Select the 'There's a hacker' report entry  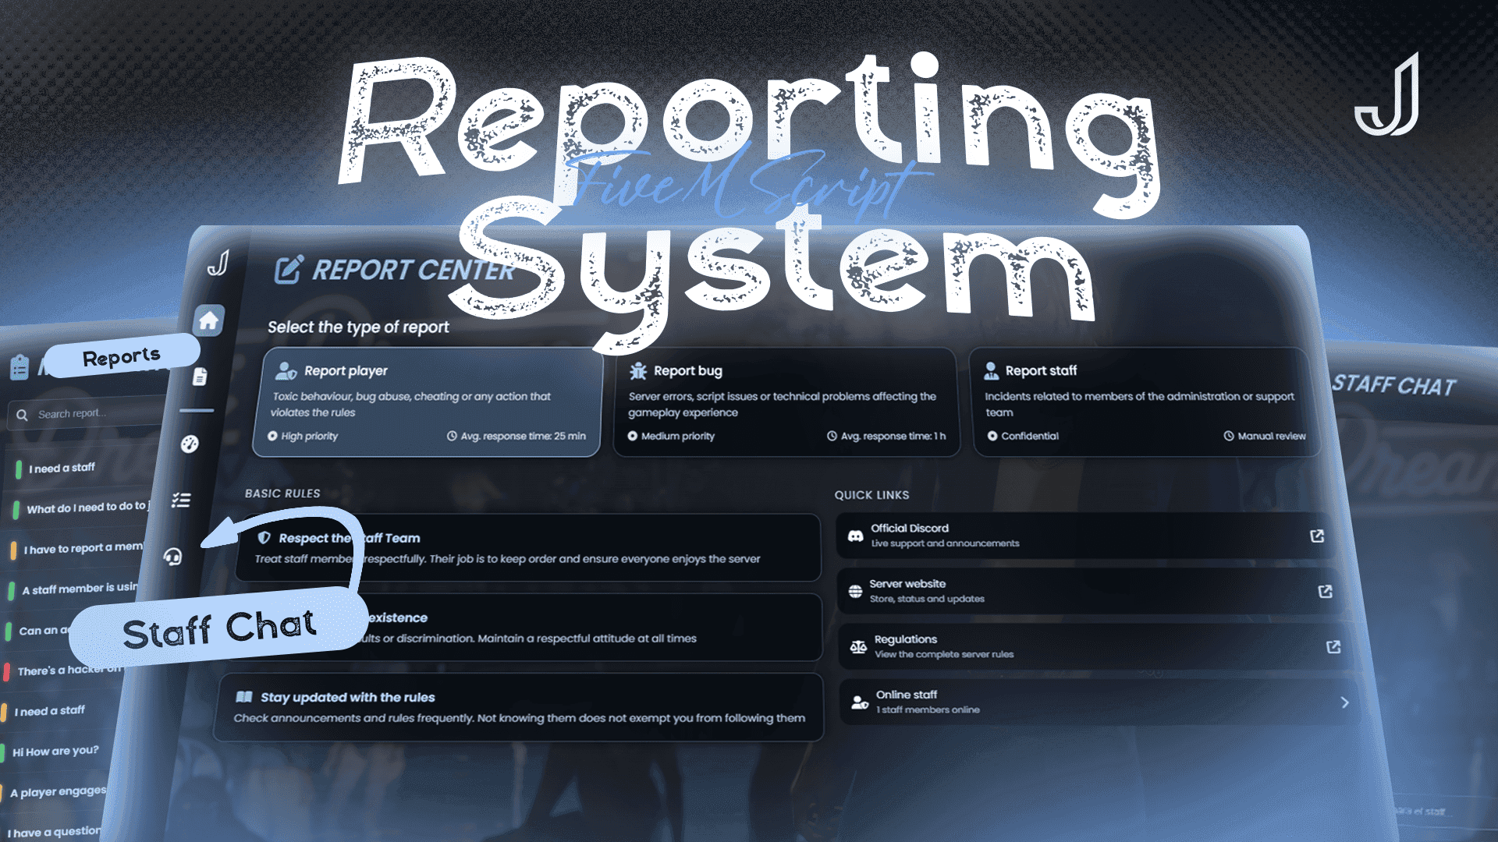click(62, 669)
